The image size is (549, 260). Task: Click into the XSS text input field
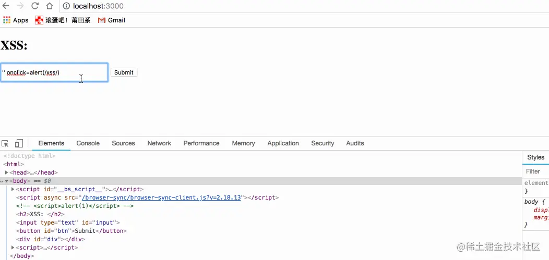tap(54, 72)
